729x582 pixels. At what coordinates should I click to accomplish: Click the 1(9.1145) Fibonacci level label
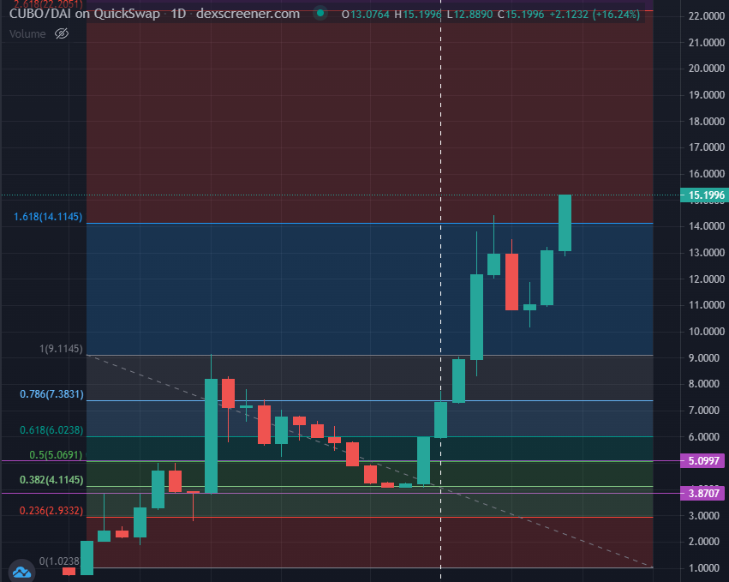point(61,349)
